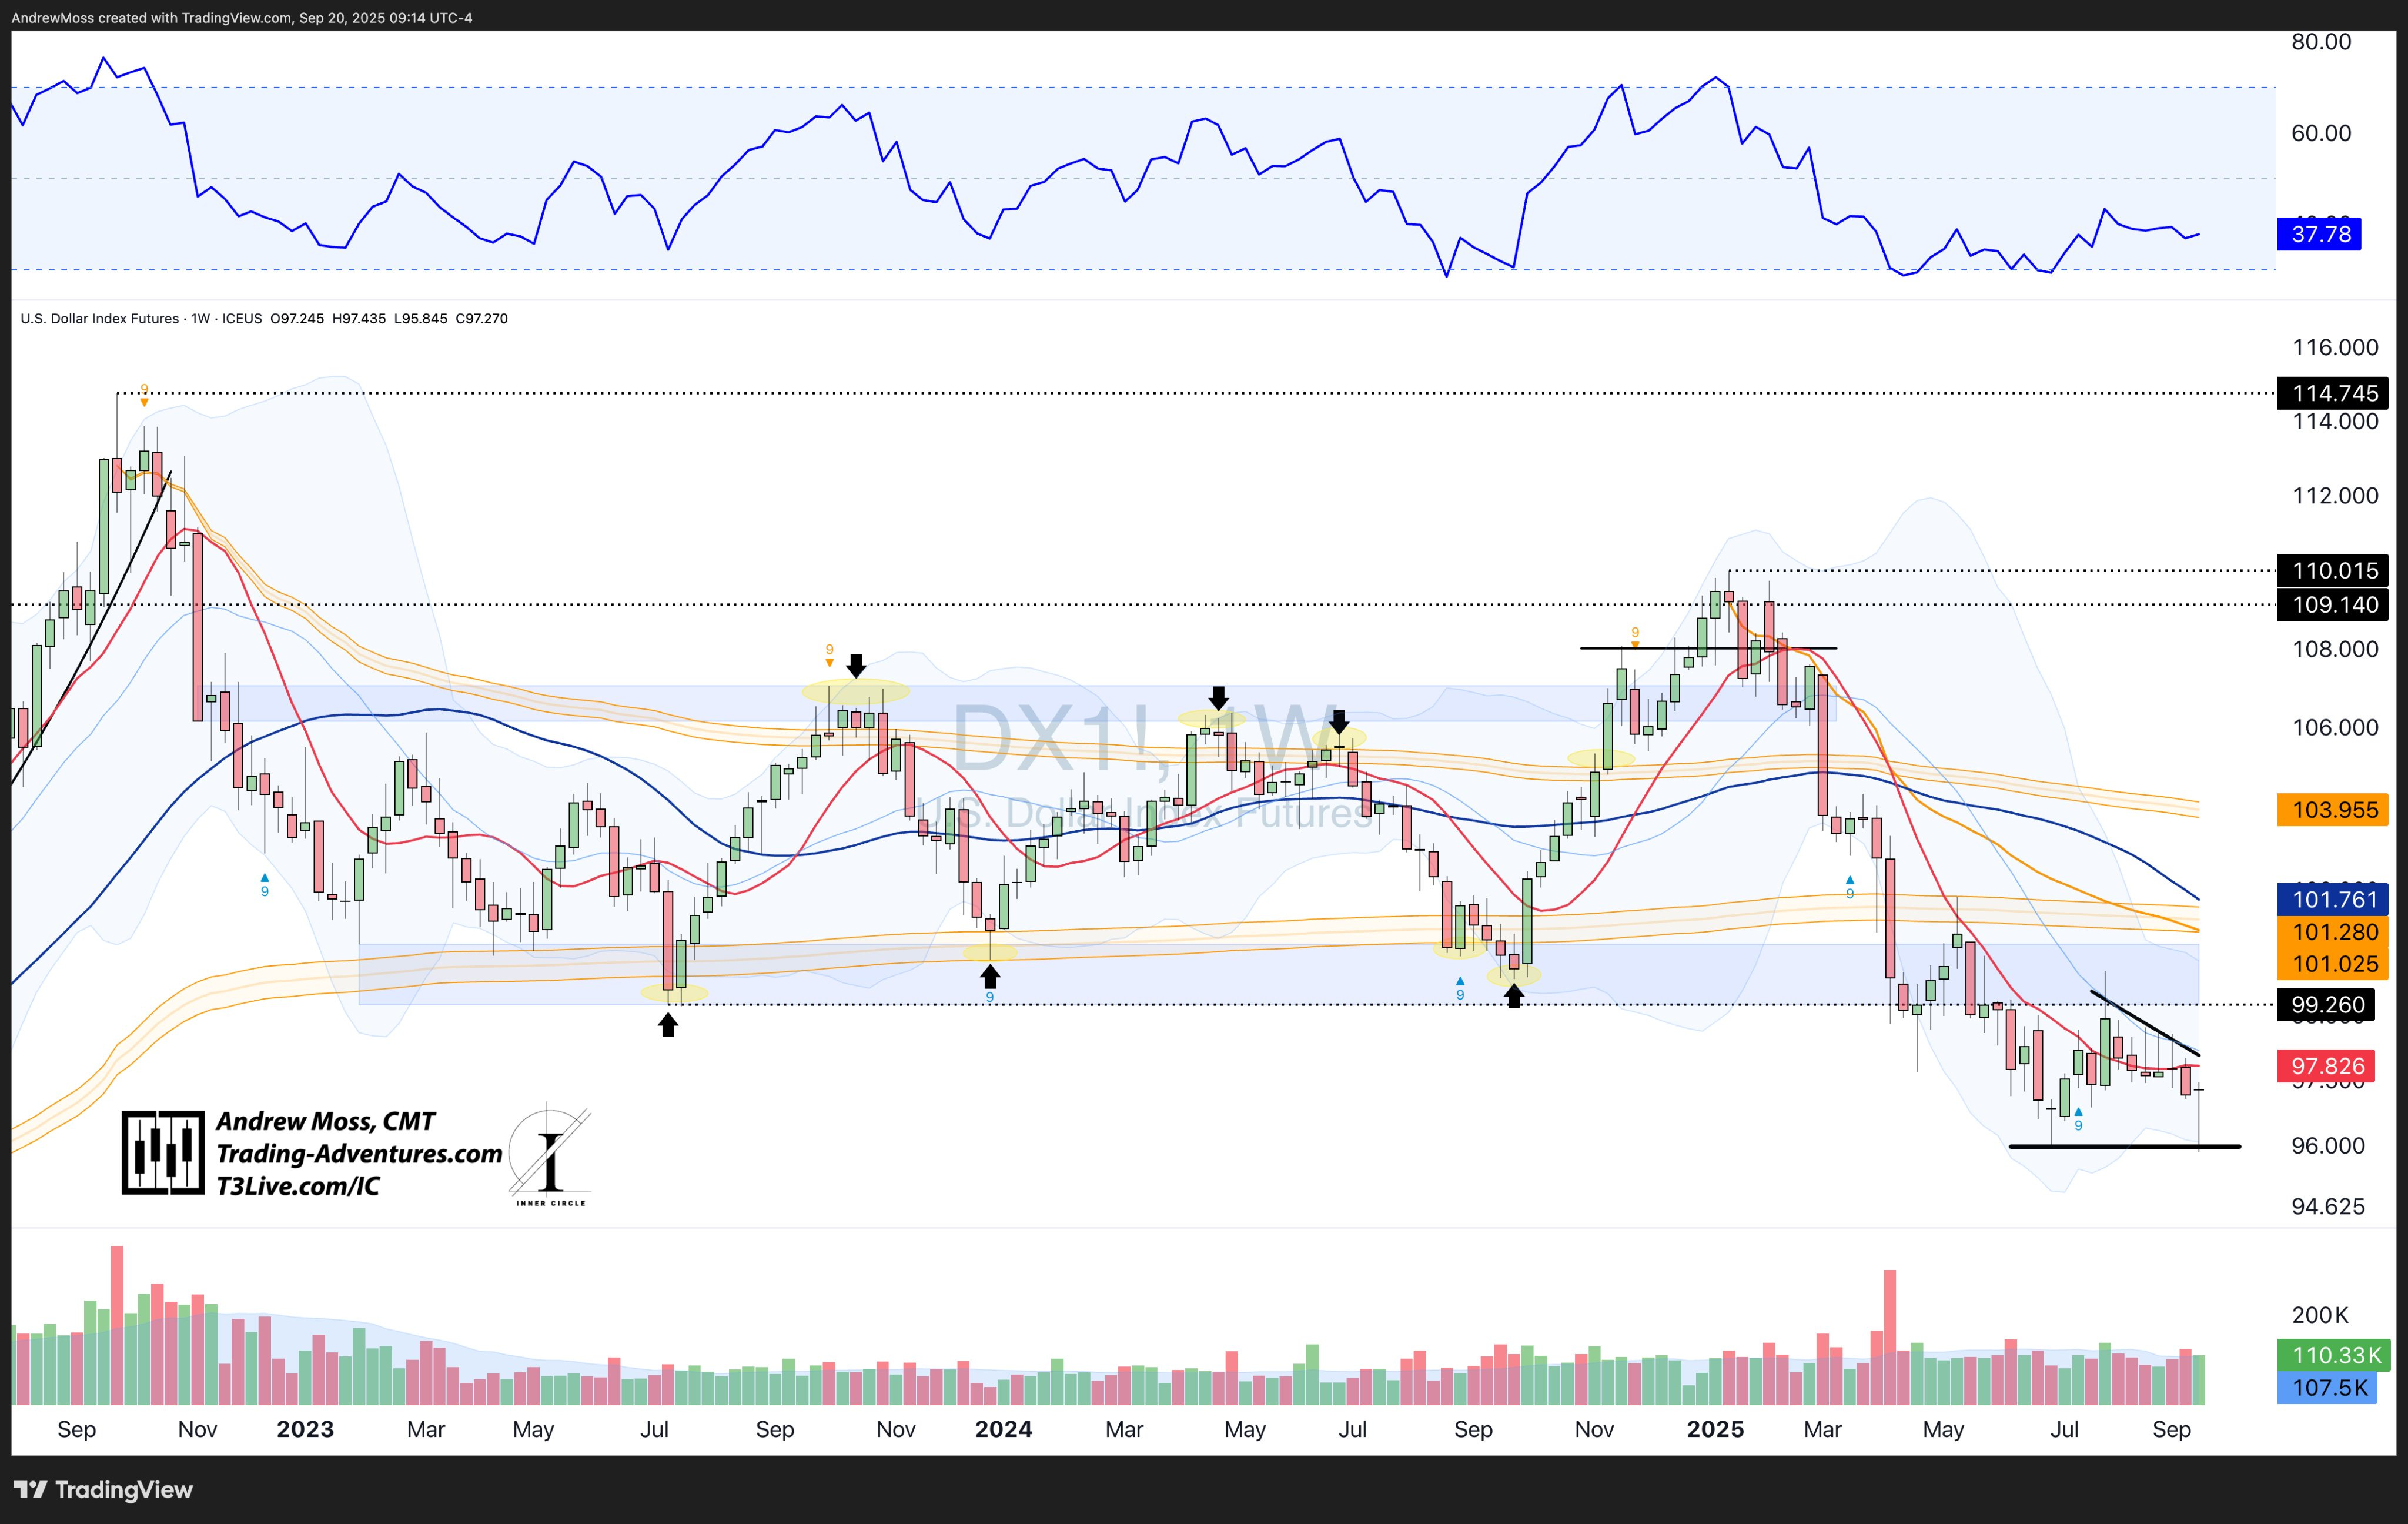The width and height of the screenshot is (2408, 1524).
Task: Open the T3Live.com/IC link text
Action: tap(298, 1186)
